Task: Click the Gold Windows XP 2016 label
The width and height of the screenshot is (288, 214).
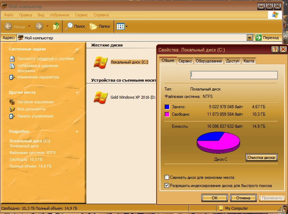Action: pos(133,97)
